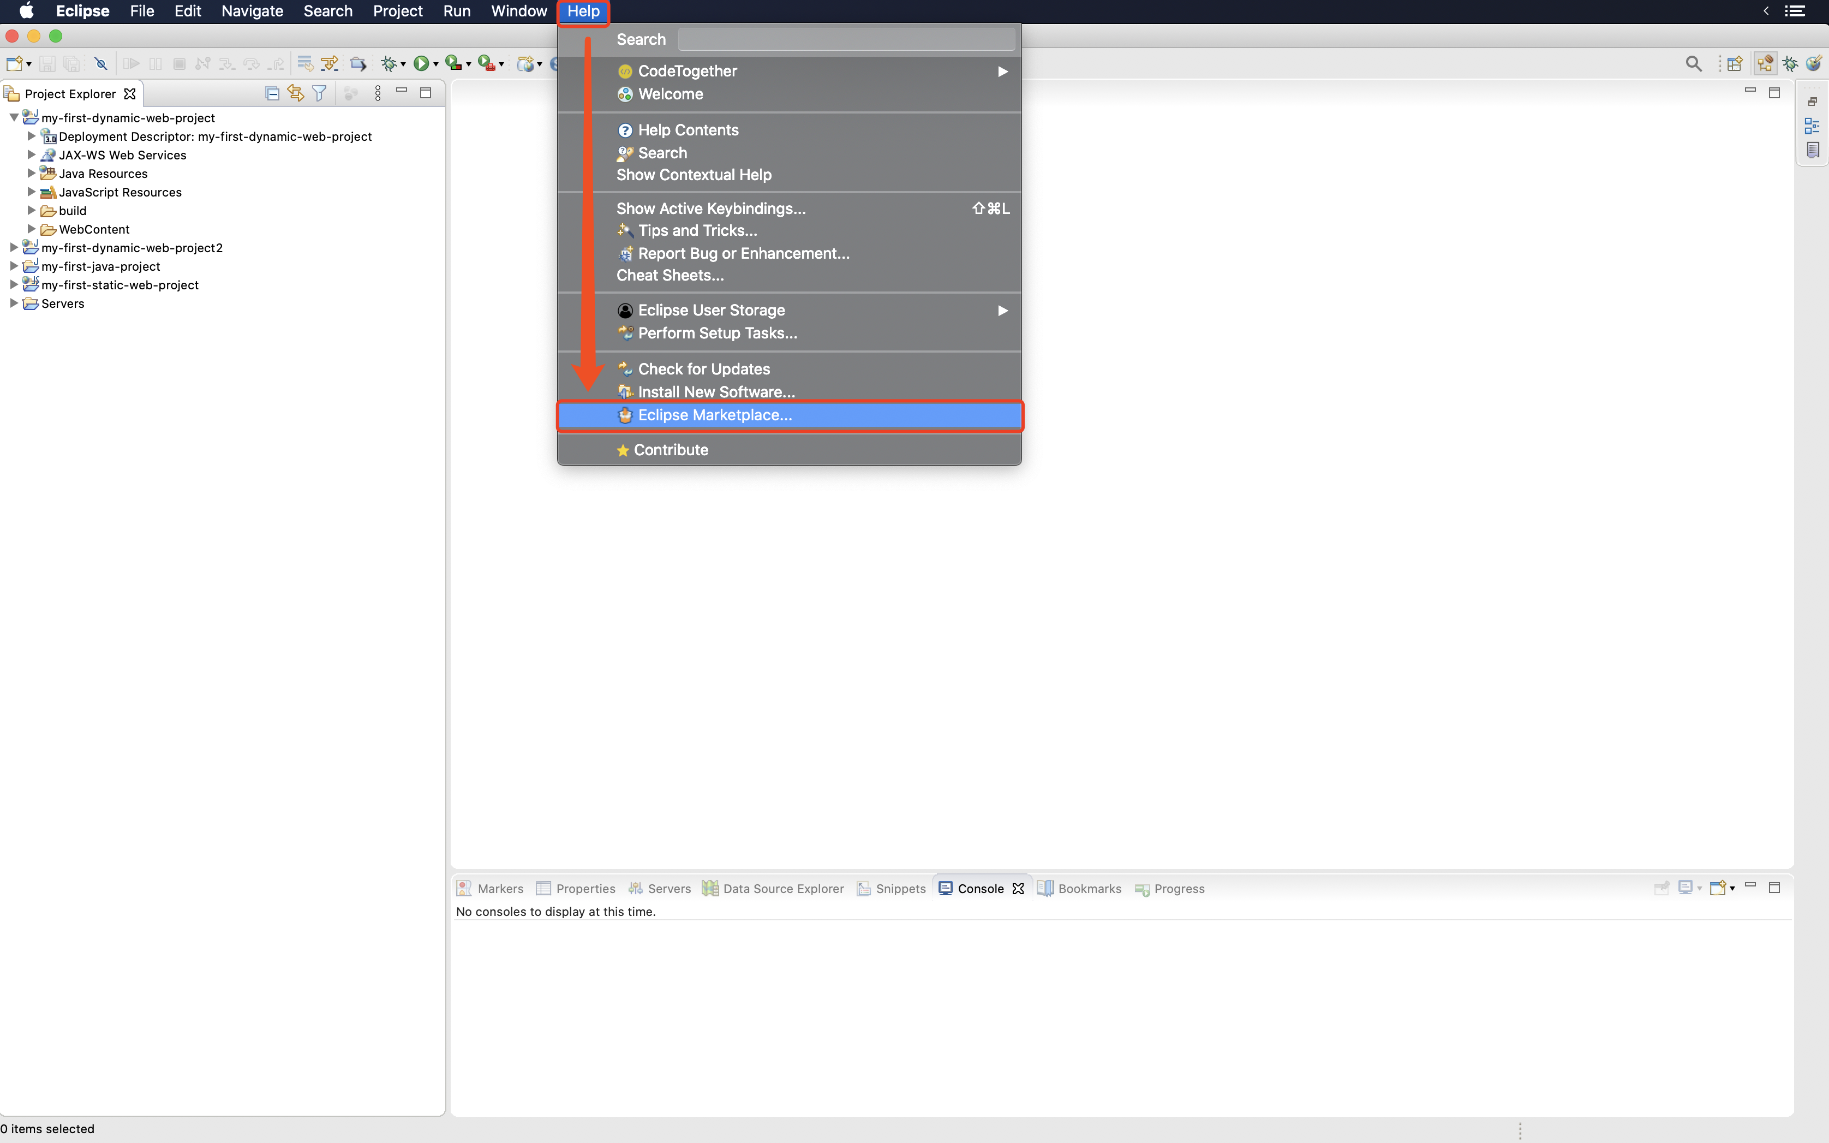Toggle the Debug perspective button
The height and width of the screenshot is (1143, 1829).
[x=1790, y=64]
